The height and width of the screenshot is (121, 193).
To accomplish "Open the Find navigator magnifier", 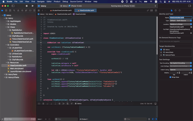I will 14,11.
